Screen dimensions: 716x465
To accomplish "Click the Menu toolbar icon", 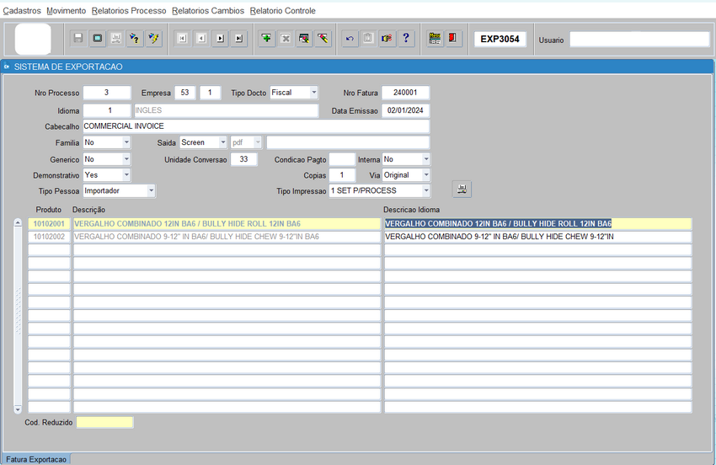I will pos(435,38).
